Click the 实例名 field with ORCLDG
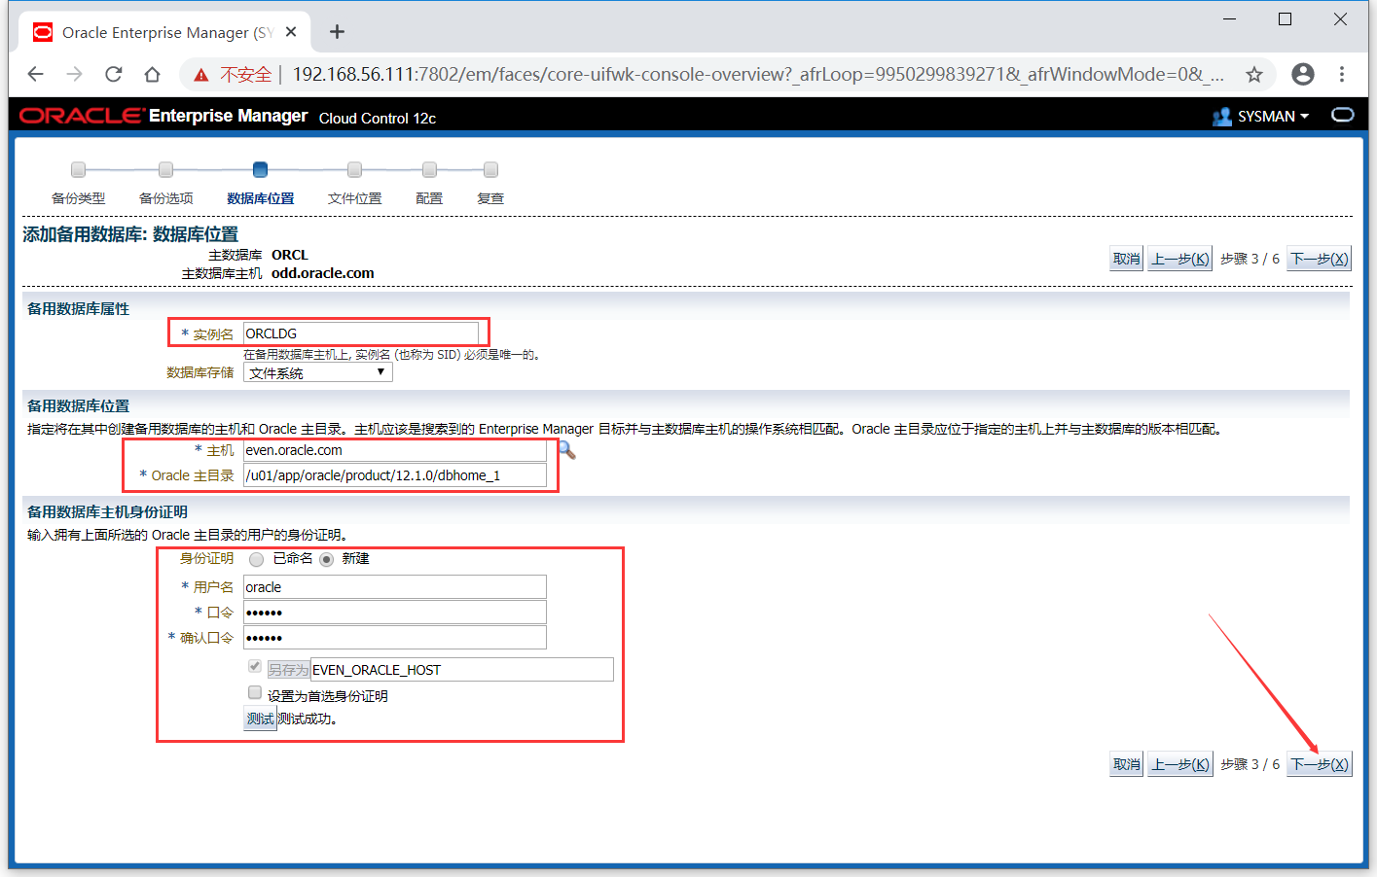1377x877 pixels. (361, 333)
